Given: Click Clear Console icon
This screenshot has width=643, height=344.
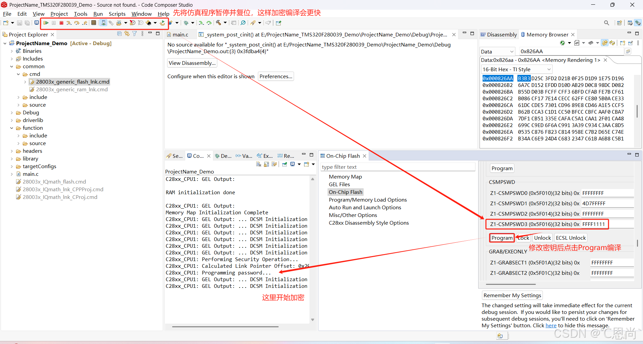Looking at the screenshot, I should [x=259, y=164].
